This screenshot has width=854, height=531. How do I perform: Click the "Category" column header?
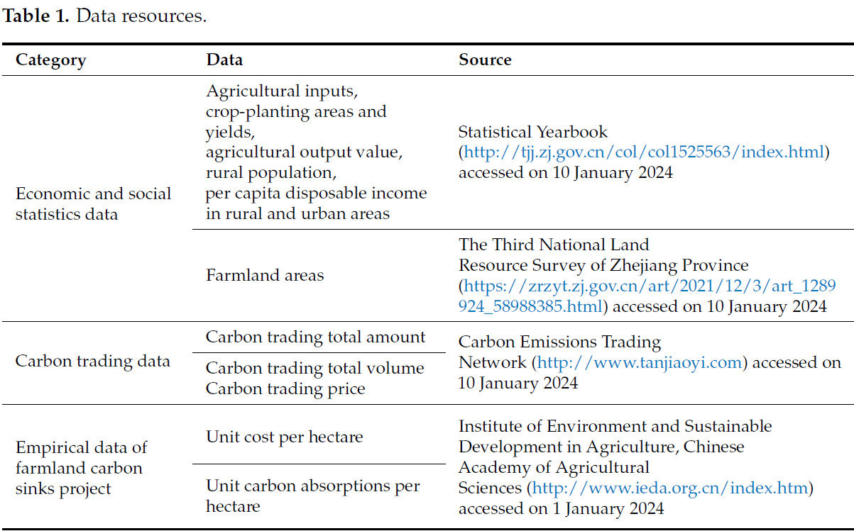(x=50, y=60)
